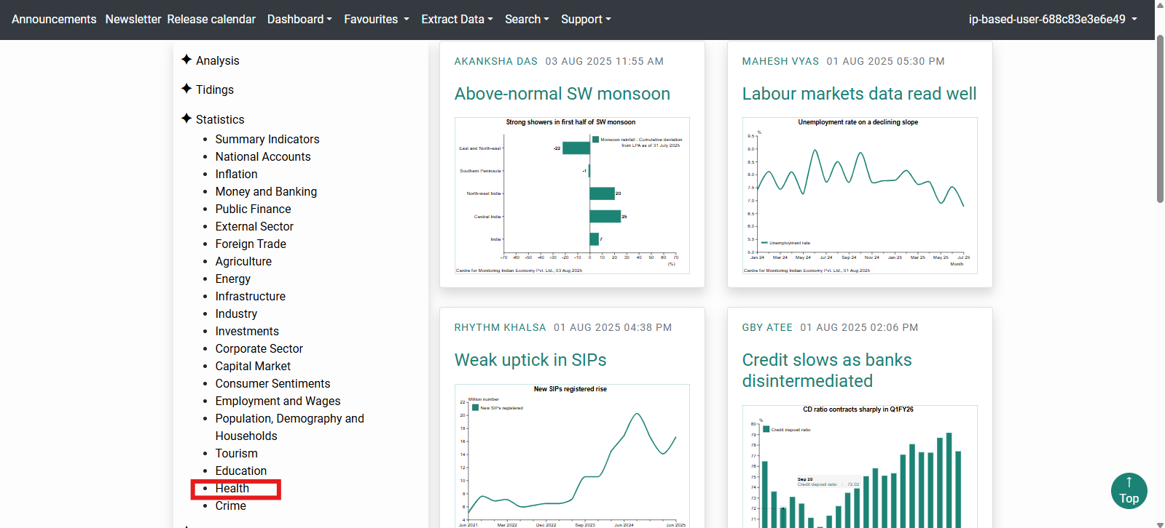The width and height of the screenshot is (1165, 528).
Task: Click the star icon beside Tidings
Action: coord(187,89)
